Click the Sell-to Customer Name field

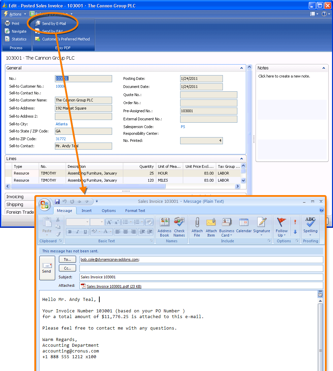(83, 100)
